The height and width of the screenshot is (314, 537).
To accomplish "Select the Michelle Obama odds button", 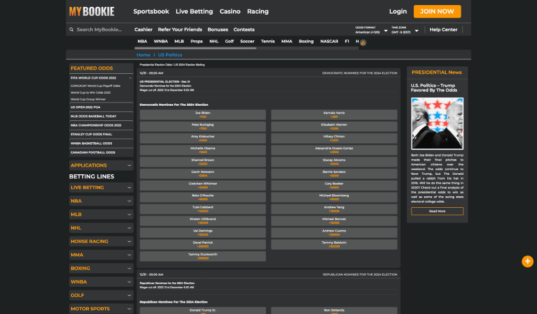I will 203,150.
